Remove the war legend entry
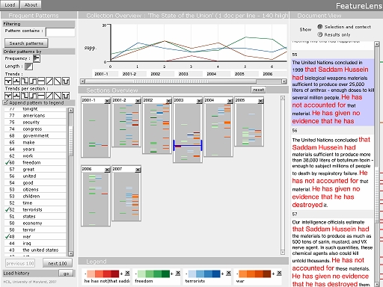The width and height of the screenshot is (383, 287). point(279,274)
